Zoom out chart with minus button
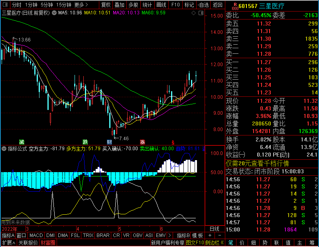Image resolution: width=319 pixels, height=247 pixels. click(x=220, y=235)
